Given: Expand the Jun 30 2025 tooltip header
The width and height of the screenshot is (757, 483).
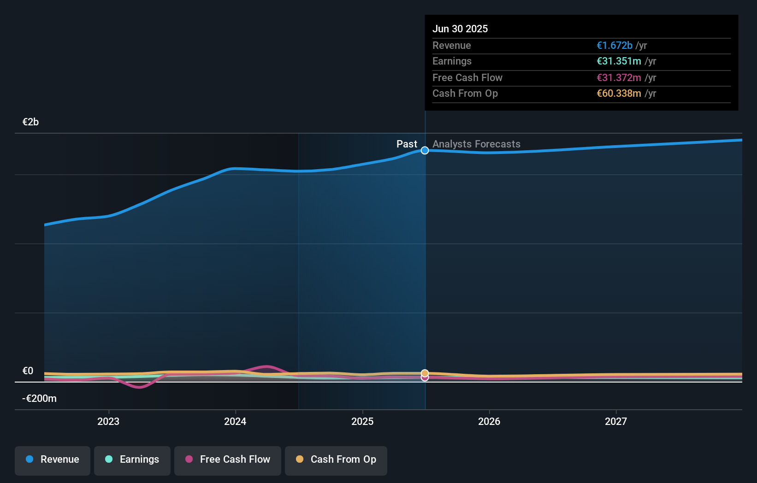Looking at the screenshot, I should [x=460, y=29].
